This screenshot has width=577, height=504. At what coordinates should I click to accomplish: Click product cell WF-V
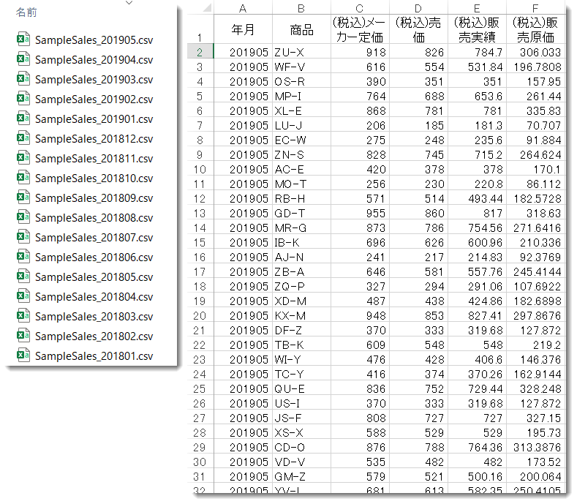[x=301, y=67]
